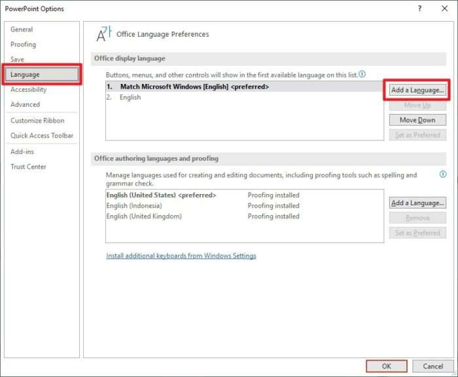Viewport: 458px width, 377px height.
Task: Click the Remove button
Action: (x=417, y=218)
